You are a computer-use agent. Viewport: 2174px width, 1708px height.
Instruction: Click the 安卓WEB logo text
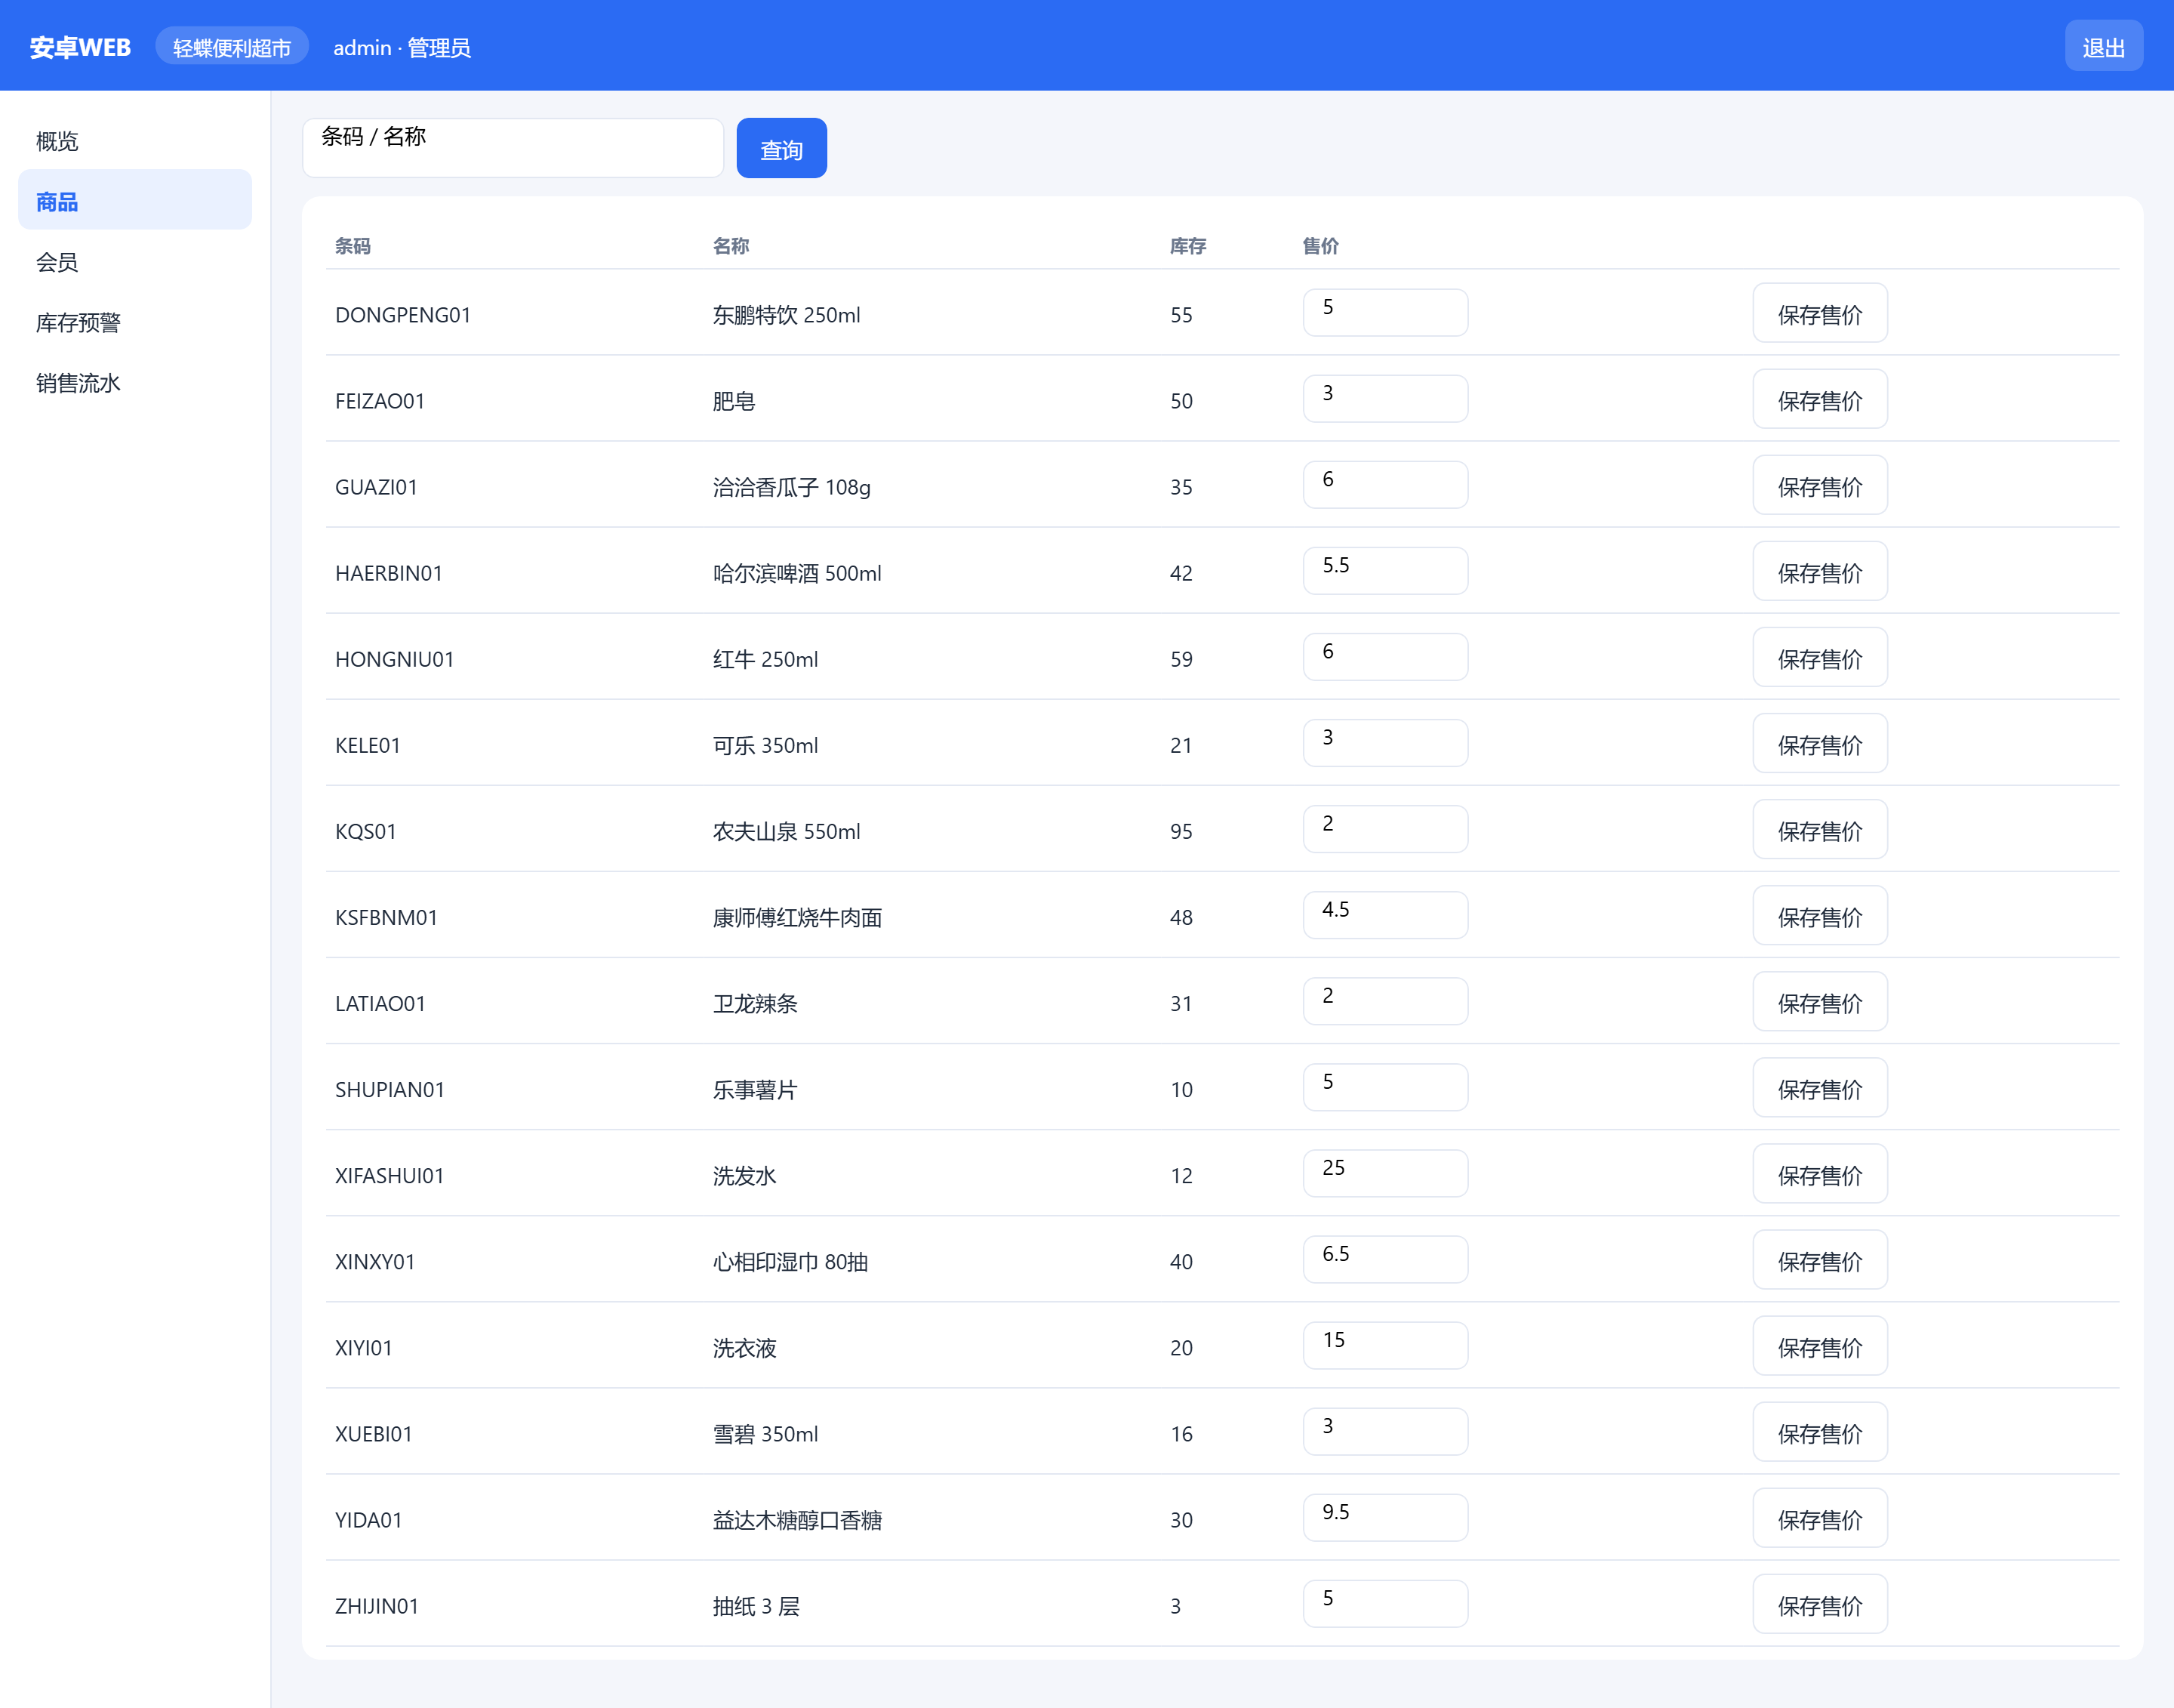(x=80, y=47)
